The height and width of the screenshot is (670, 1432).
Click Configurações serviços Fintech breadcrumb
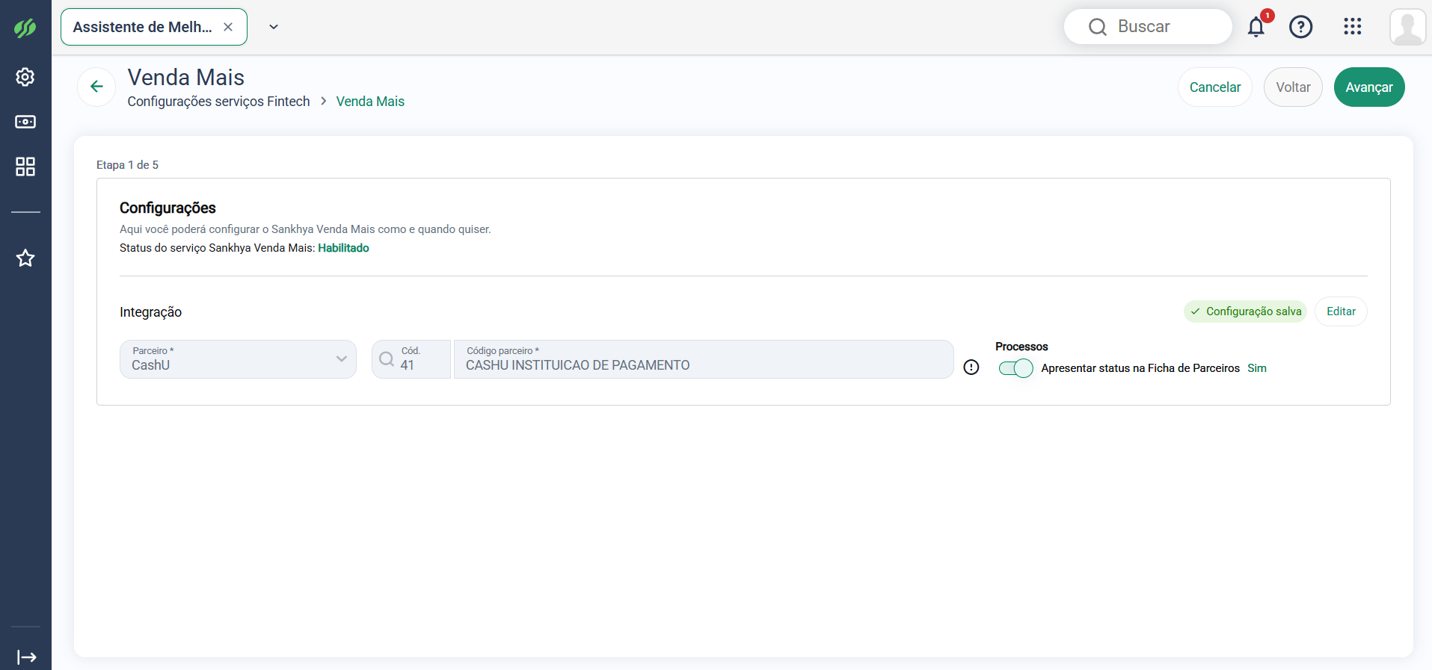(x=218, y=102)
